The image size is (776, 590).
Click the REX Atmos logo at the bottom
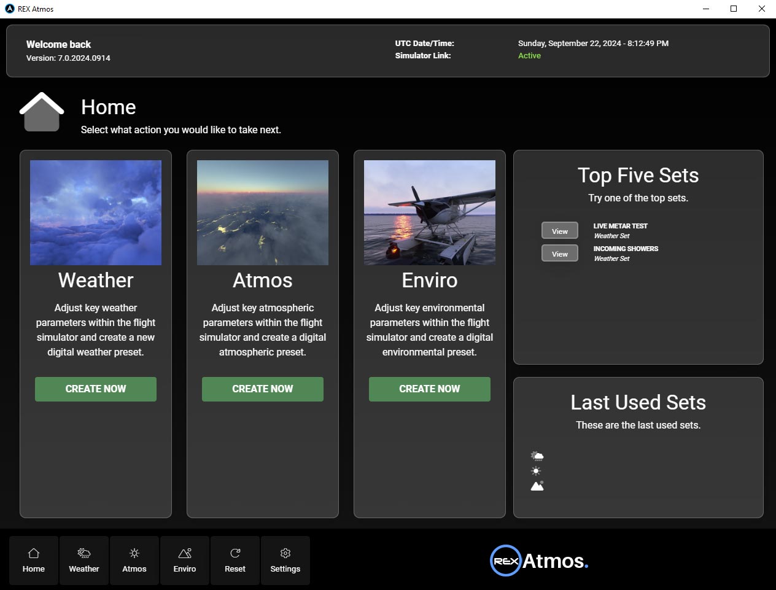click(538, 561)
